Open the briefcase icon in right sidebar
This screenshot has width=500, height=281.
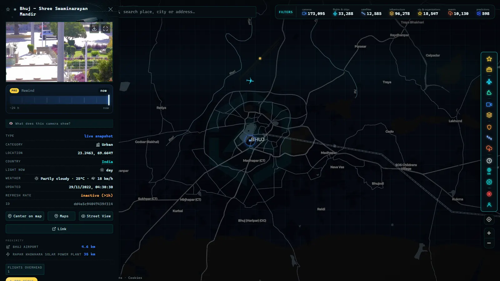click(489, 70)
